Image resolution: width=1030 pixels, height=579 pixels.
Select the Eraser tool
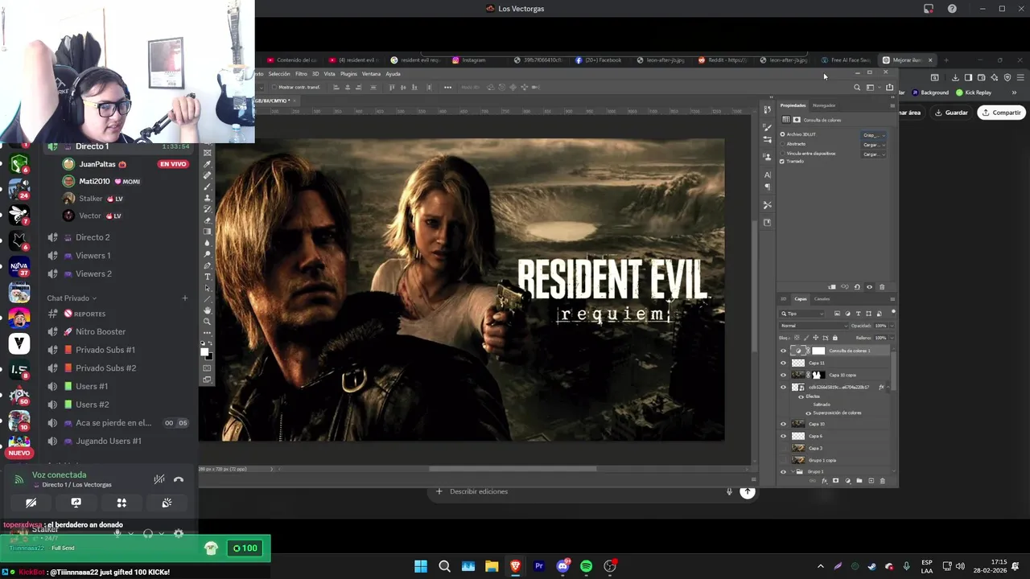(x=207, y=220)
